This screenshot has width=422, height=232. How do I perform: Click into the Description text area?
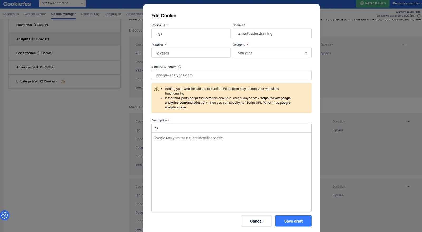point(231,172)
